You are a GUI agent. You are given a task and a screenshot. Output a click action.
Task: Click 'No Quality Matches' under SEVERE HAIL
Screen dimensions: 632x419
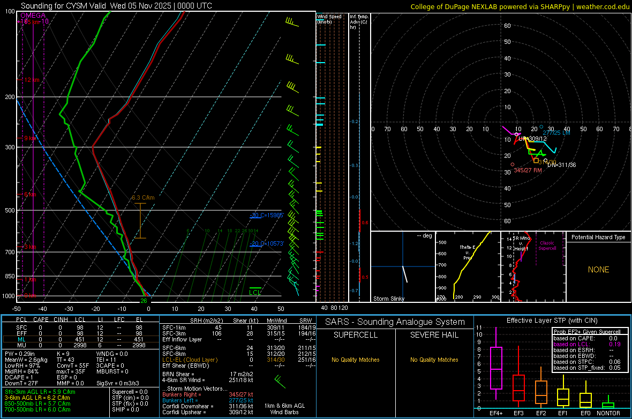[x=434, y=360]
